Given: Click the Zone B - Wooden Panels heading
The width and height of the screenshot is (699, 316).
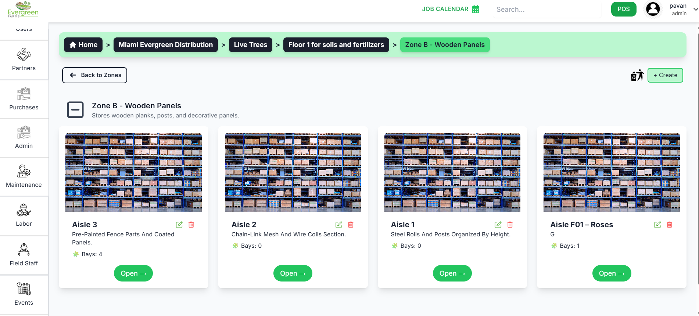Looking at the screenshot, I should (x=136, y=106).
